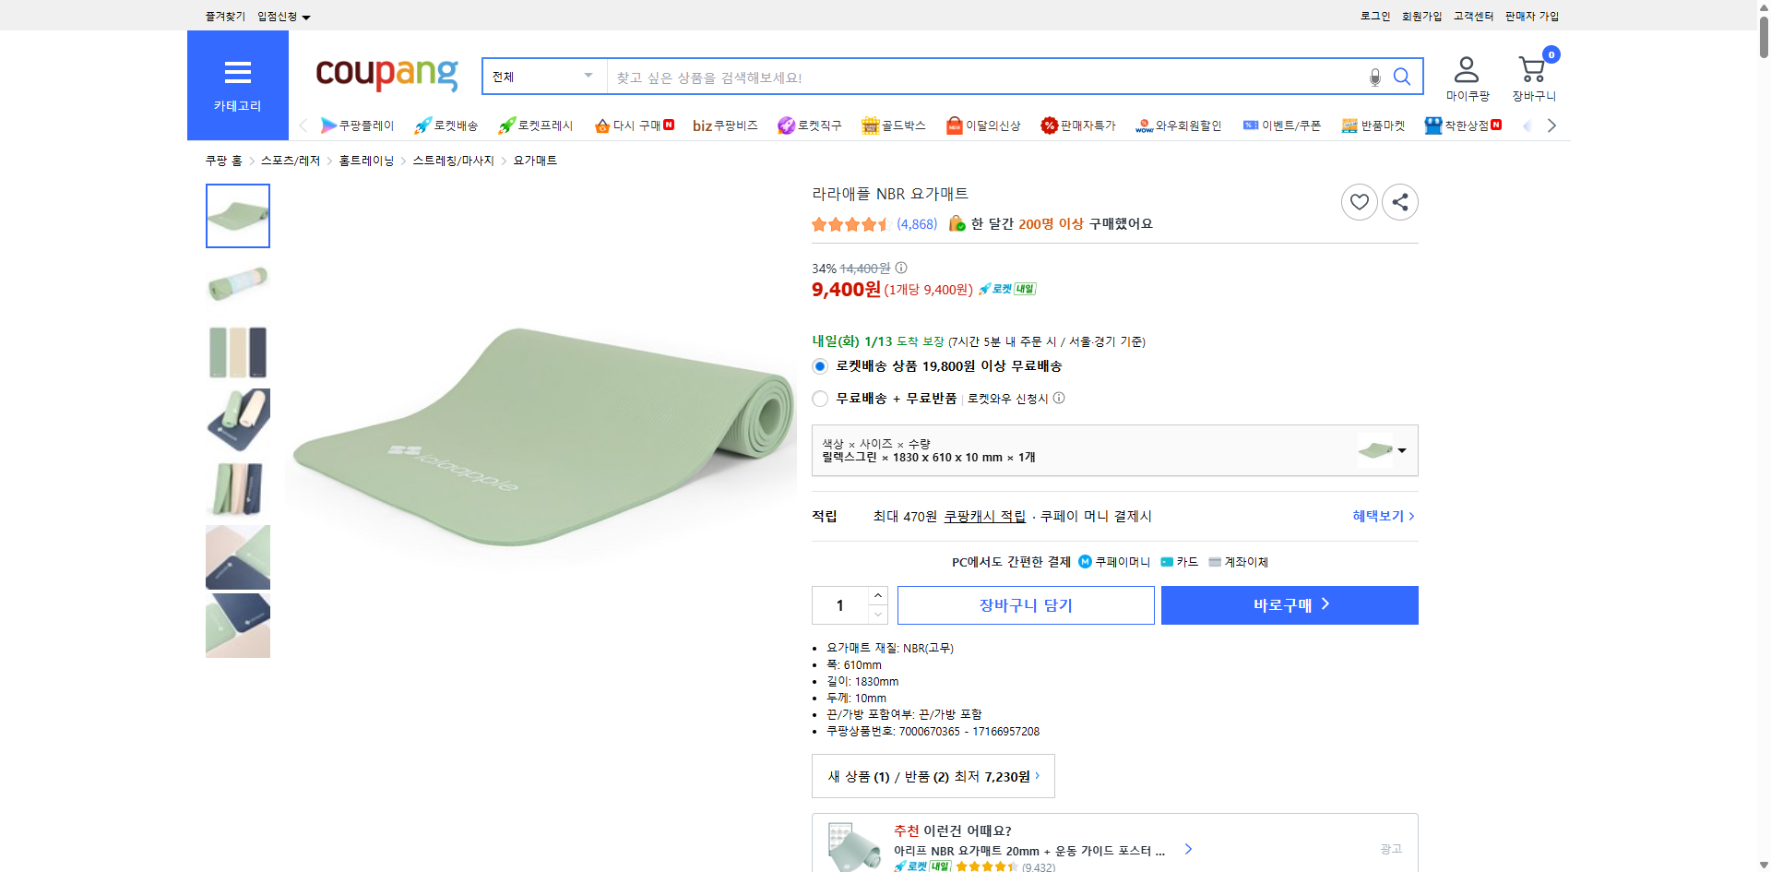Open 골드박스 from the navigation bar
The width and height of the screenshot is (1771, 872).
pyautogui.click(x=893, y=125)
